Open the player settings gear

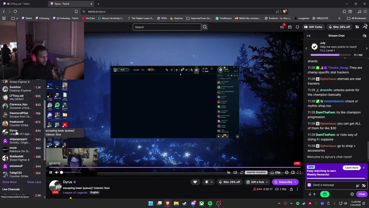(x=287, y=172)
